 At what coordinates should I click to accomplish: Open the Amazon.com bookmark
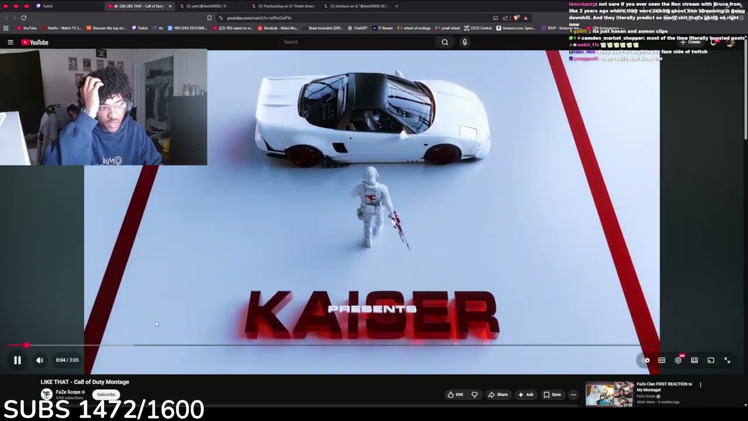[x=515, y=28]
